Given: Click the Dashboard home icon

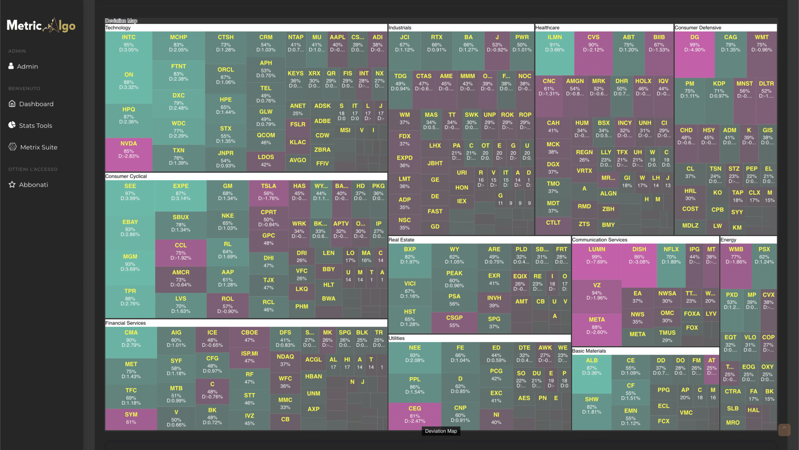Looking at the screenshot, I should click(x=12, y=104).
